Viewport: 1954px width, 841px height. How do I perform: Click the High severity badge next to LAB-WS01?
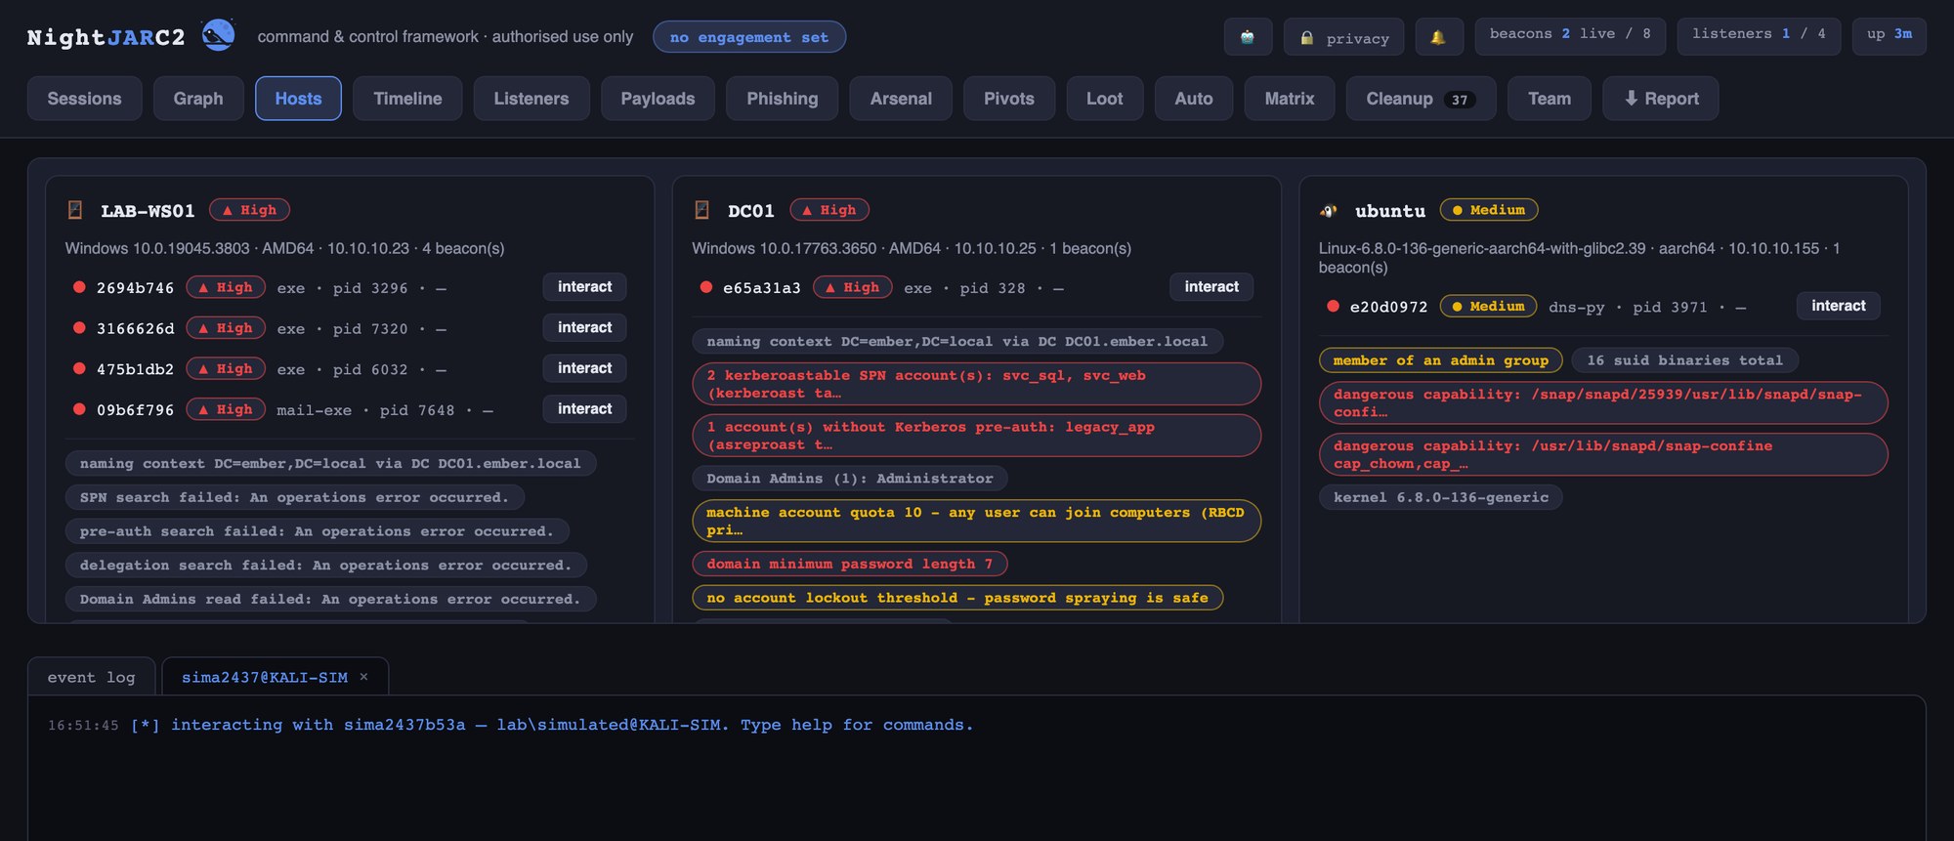tap(249, 210)
